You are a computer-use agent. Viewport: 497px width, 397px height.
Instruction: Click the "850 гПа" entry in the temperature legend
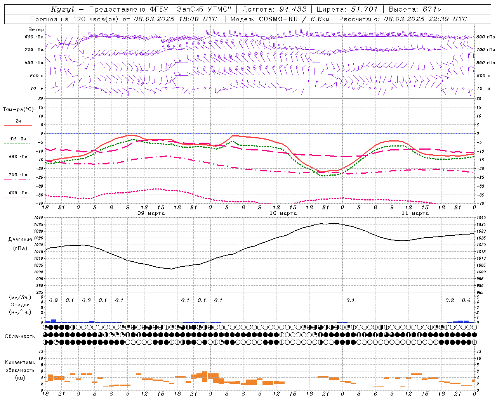click(x=18, y=157)
